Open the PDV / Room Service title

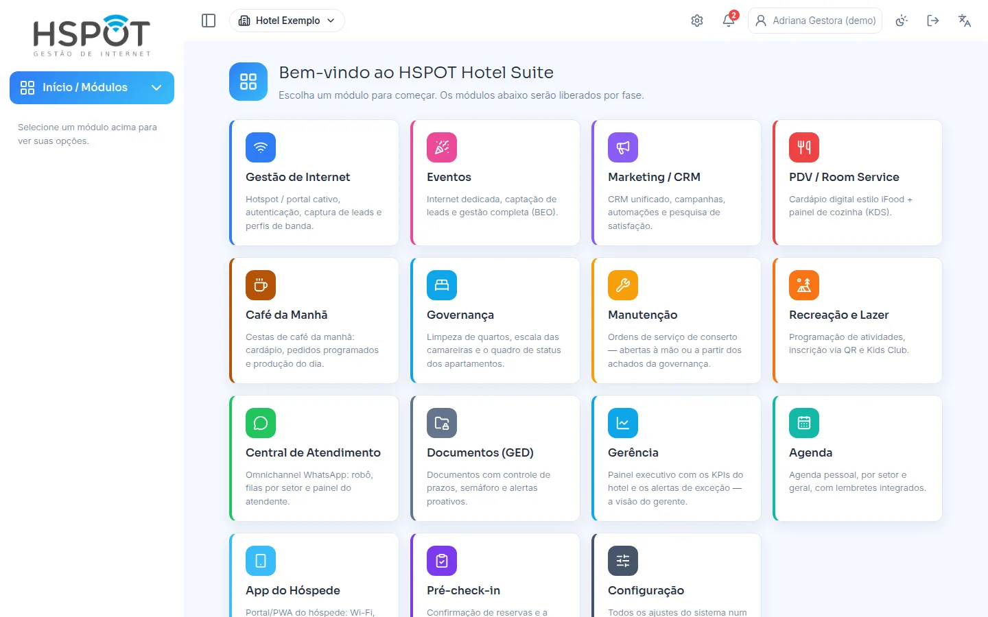(844, 177)
